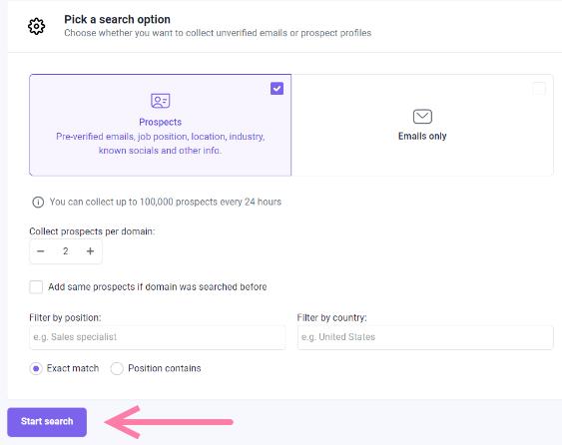
Task: Click the info circle icon
Action: point(38,203)
